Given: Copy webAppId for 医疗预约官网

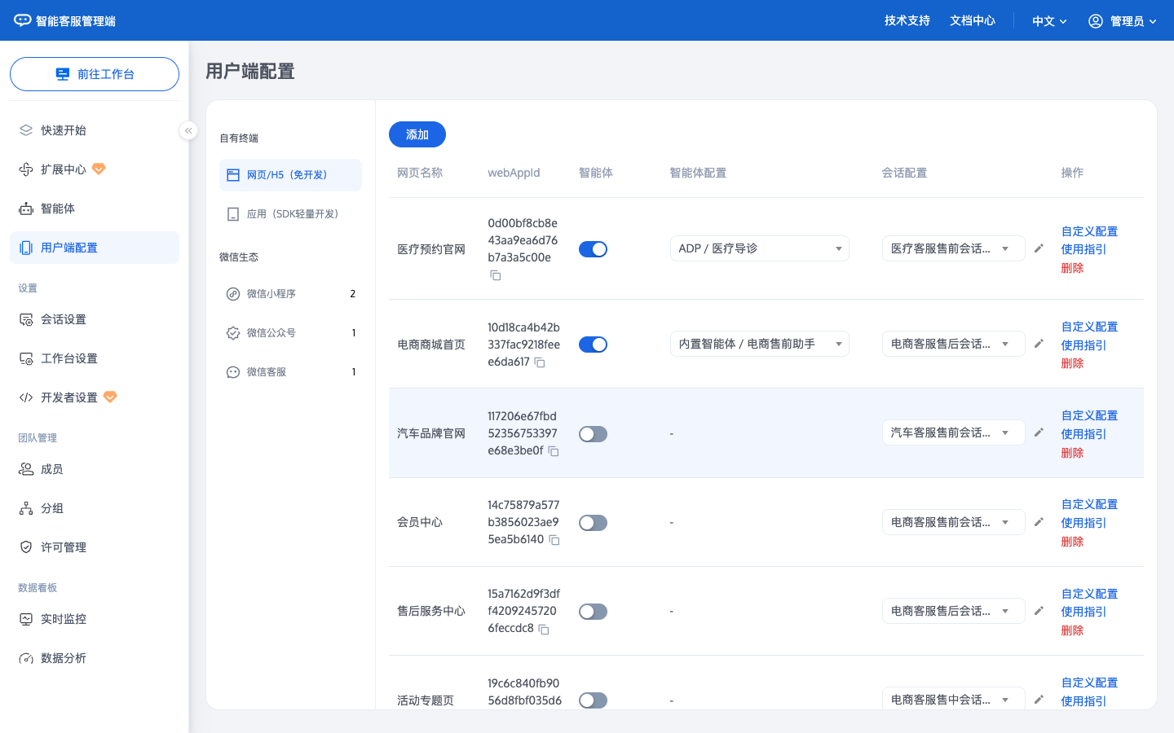Looking at the screenshot, I should click(x=495, y=275).
